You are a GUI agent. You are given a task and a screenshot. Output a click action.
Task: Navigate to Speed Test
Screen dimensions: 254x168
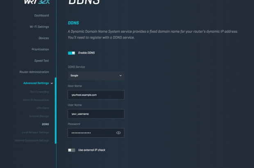pos(41,61)
